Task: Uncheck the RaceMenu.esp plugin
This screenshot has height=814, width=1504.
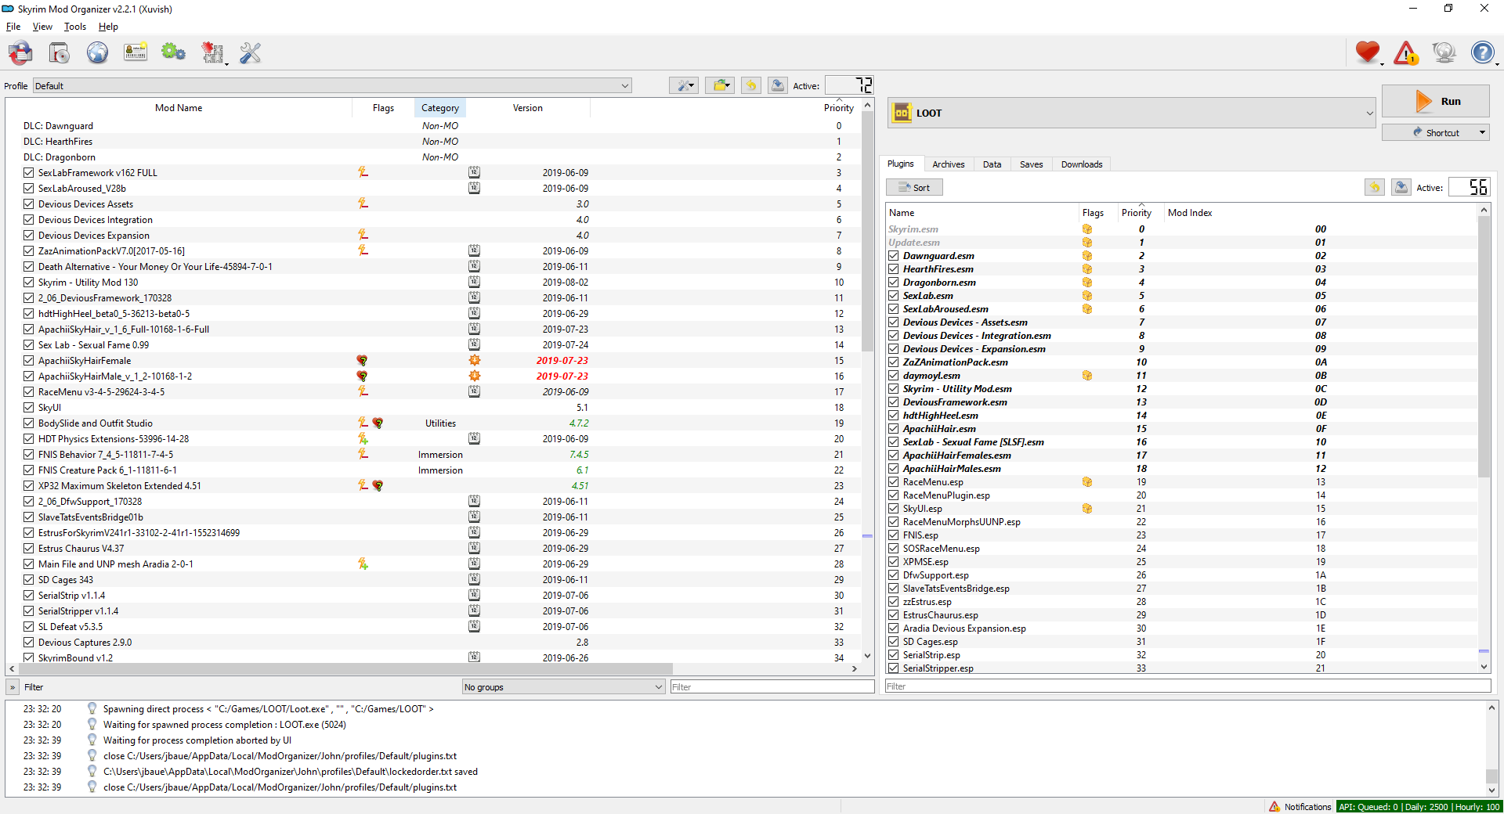Action: (x=893, y=482)
